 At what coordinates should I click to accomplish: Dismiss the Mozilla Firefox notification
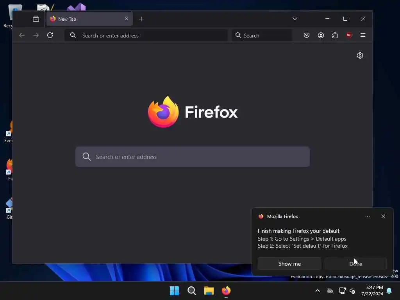click(x=383, y=216)
